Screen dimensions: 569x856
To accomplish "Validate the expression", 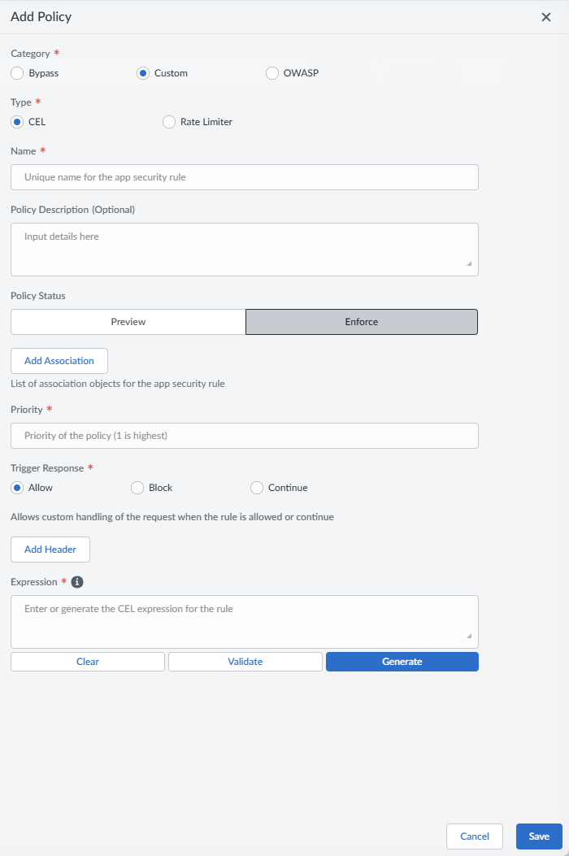I will pyautogui.click(x=245, y=662).
